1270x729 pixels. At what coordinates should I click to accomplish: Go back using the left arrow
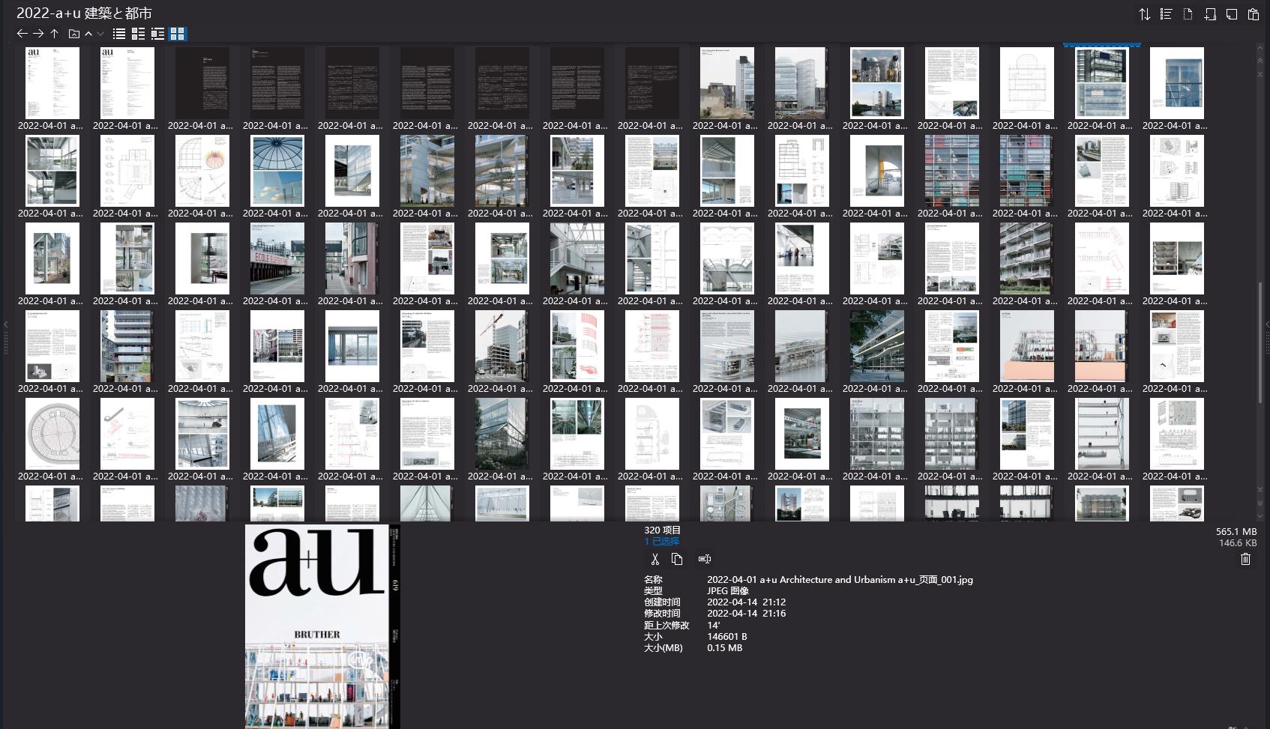coord(22,34)
